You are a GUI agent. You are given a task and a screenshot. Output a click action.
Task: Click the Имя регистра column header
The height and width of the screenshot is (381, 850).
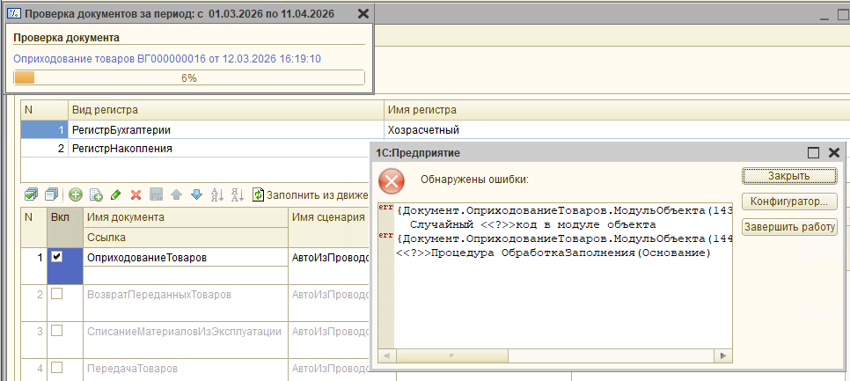[x=616, y=110]
